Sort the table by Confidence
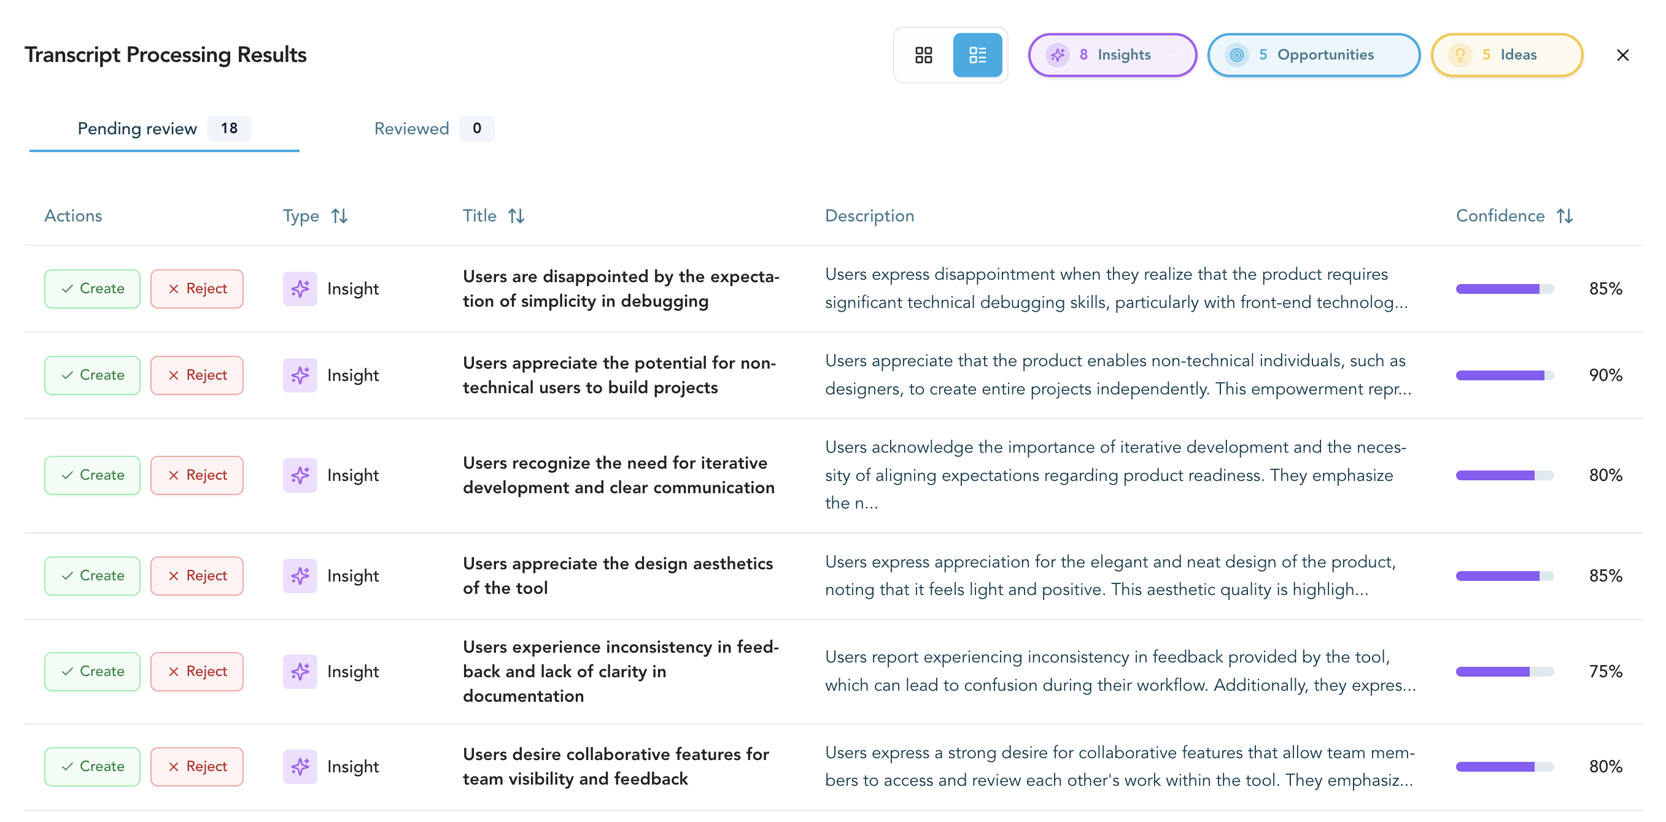Image resolution: width=1666 pixels, height=822 pixels. [x=1565, y=216]
